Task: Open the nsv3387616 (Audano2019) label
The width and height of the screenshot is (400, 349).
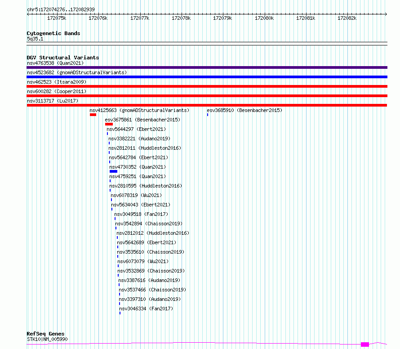Action: tap(150, 280)
